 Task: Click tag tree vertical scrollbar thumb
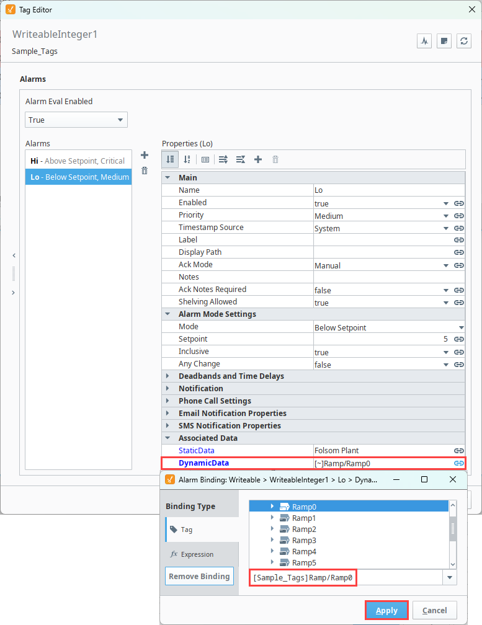pos(452,528)
